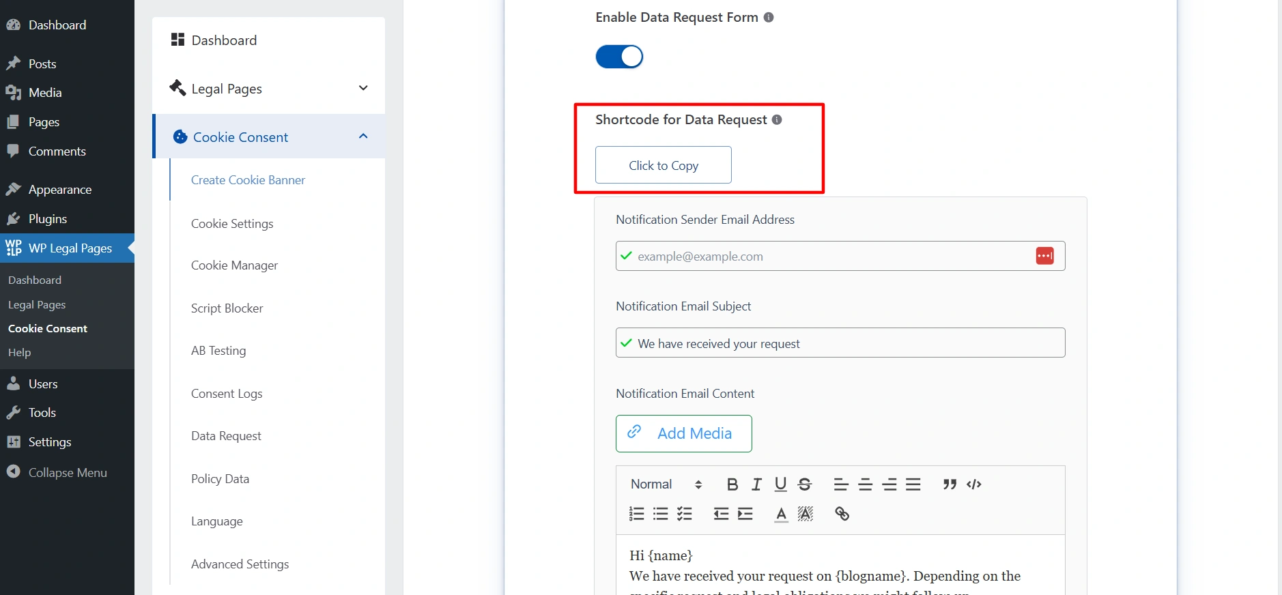Expand the Legal Pages section

[x=363, y=89]
